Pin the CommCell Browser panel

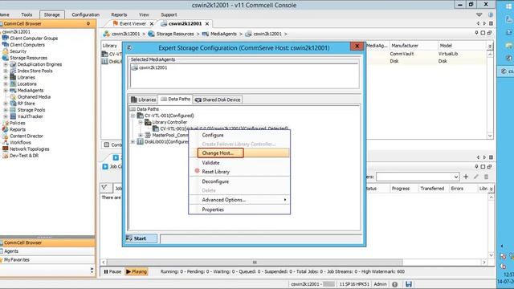88,23
